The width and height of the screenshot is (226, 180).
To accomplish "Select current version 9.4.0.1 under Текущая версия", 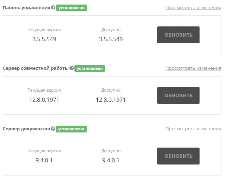I will click(44, 160).
